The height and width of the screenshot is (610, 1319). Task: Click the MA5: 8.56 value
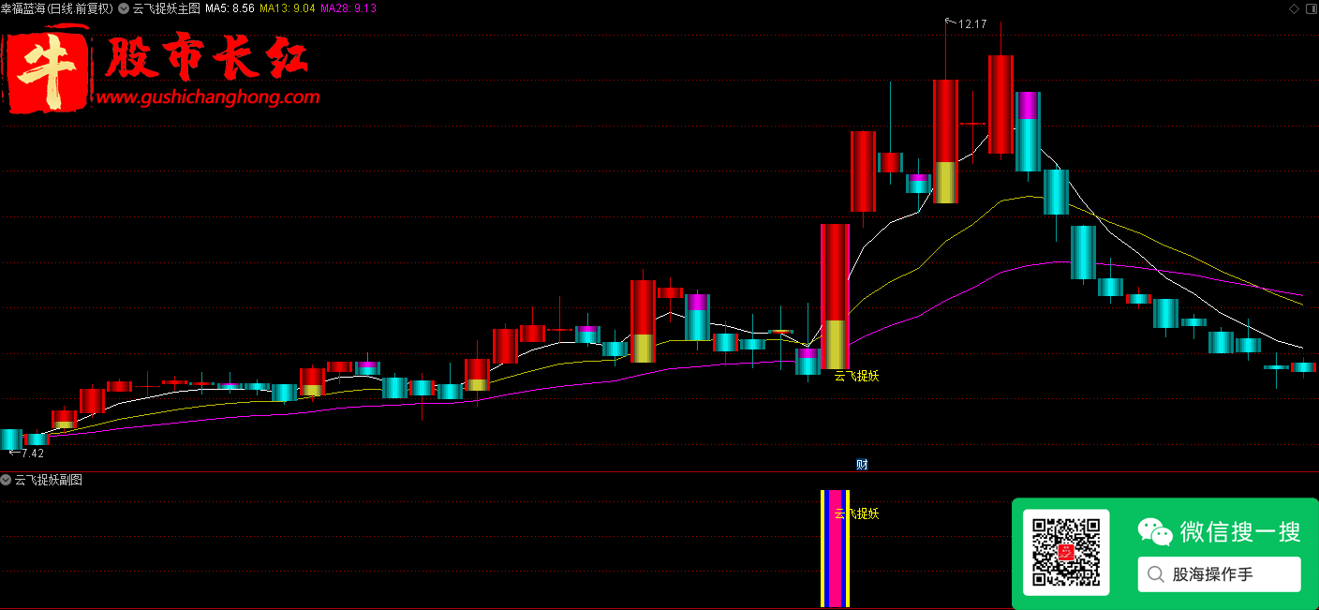230,8
